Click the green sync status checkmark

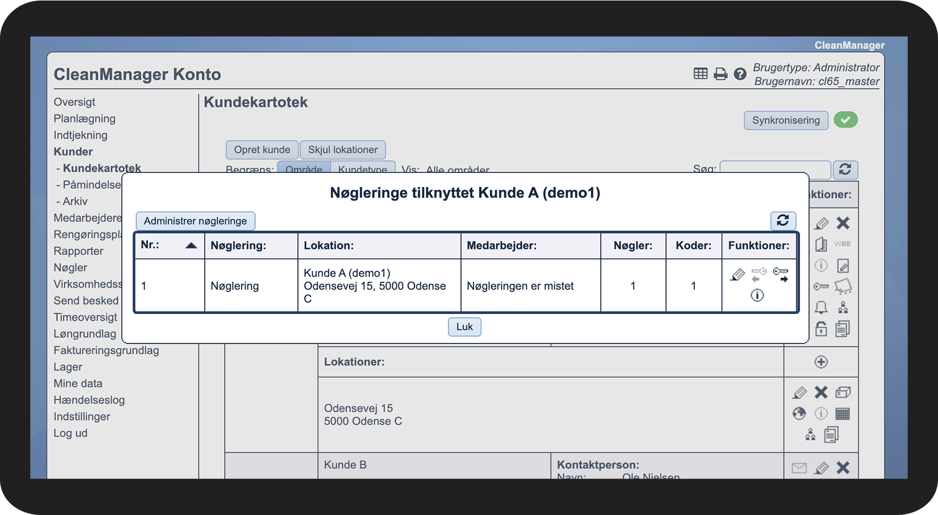[846, 120]
